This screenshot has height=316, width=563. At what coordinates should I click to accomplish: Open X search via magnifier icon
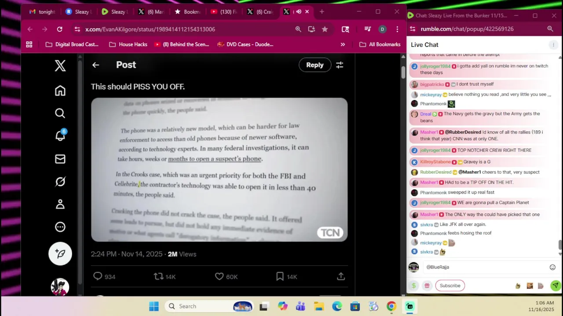pos(60,113)
